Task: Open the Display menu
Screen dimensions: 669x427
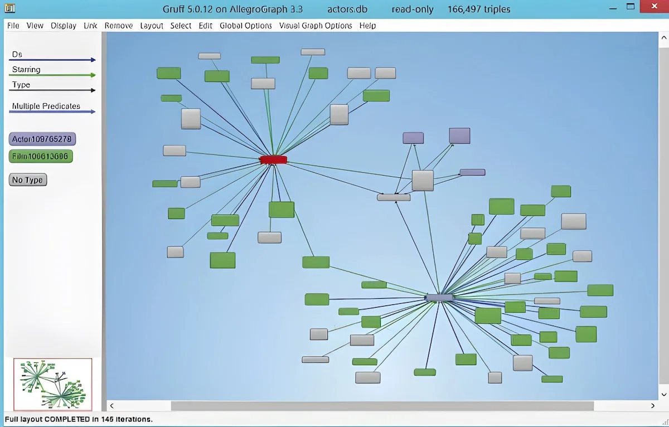Action: coord(64,26)
